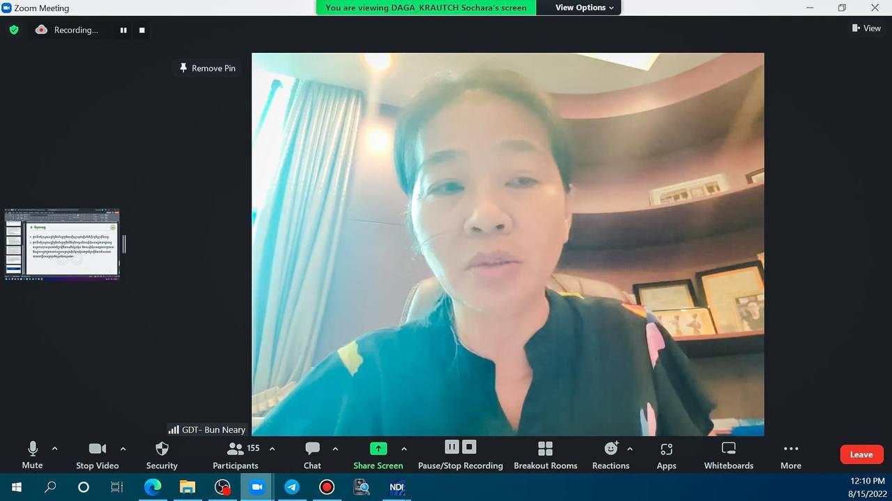
Task: Open the Participants list
Action: [x=236, y=455]
